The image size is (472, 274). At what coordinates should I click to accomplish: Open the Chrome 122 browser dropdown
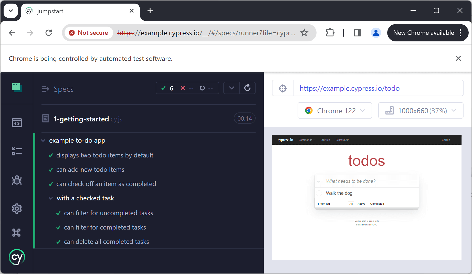335,111
